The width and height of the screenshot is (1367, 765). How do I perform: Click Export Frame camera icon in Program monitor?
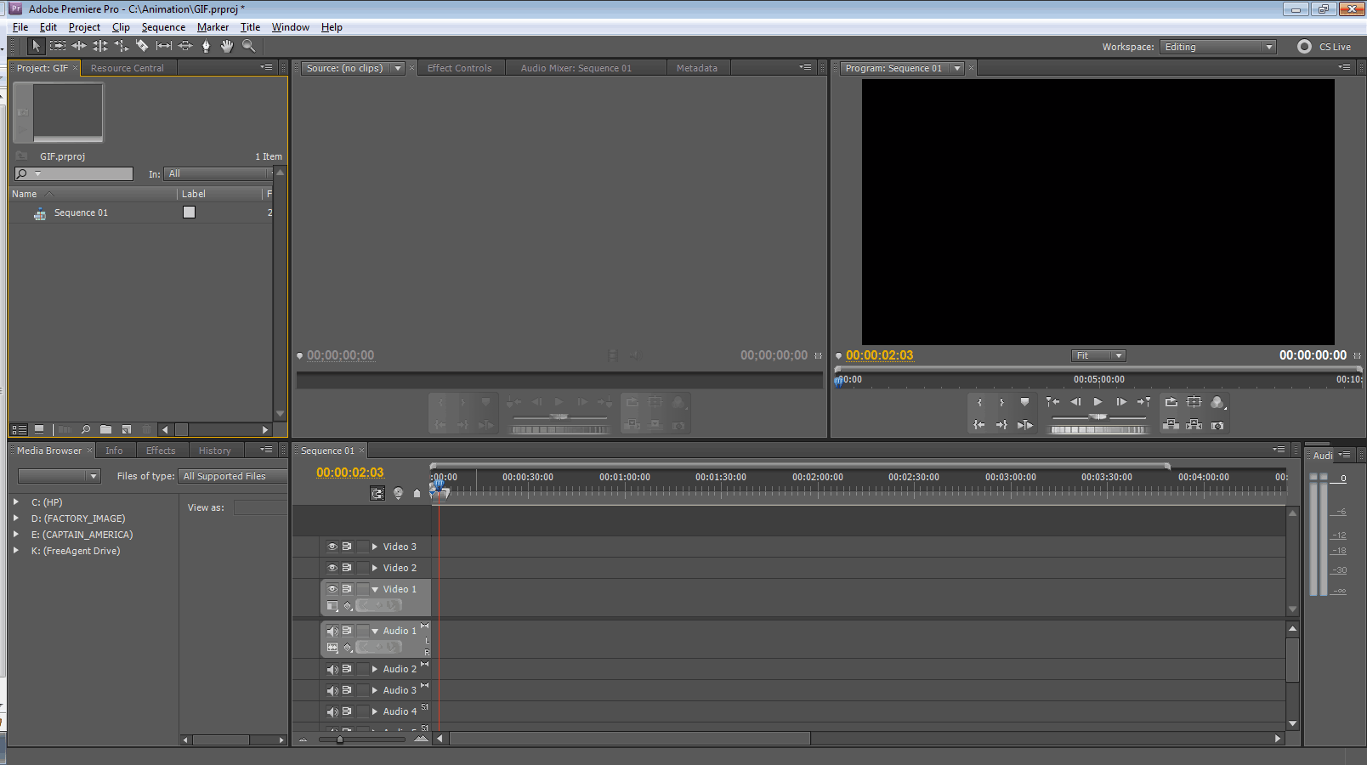click(1217, 425)
